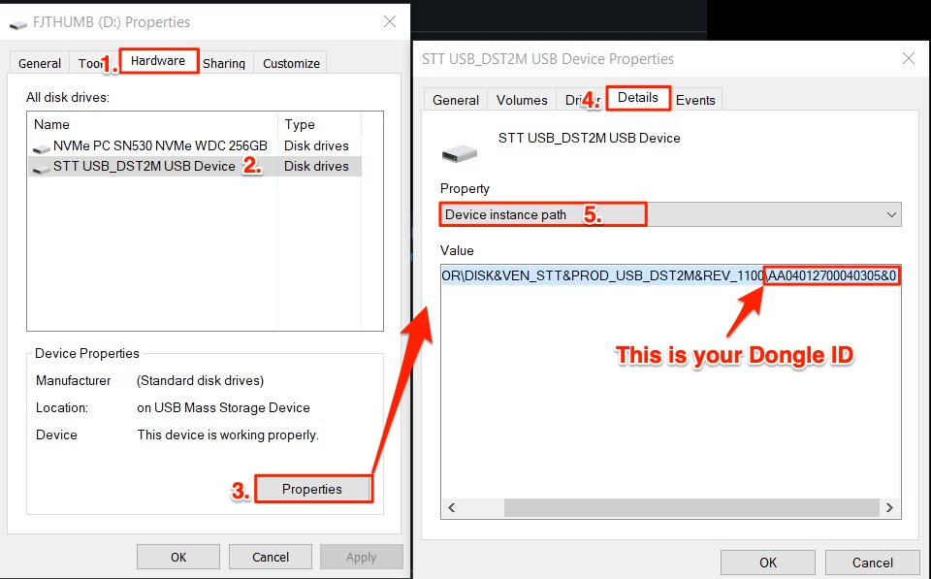Select the Sharing tab
The height and width of the screenshot is (579, 931).
224,63
